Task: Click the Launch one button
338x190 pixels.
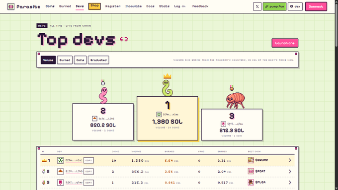Action: click(285, 43)
